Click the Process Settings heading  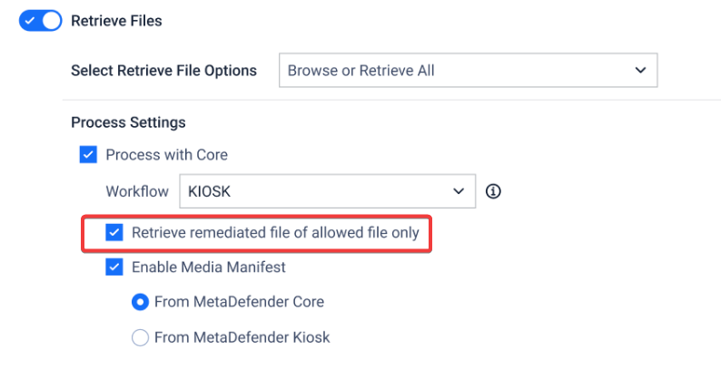[x=128, y=122]
